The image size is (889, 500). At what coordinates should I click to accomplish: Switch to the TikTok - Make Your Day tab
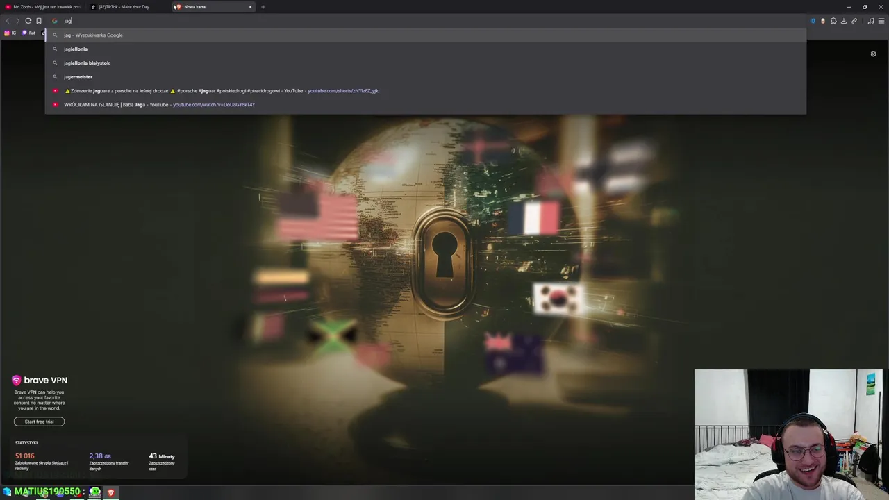(128, 7)
